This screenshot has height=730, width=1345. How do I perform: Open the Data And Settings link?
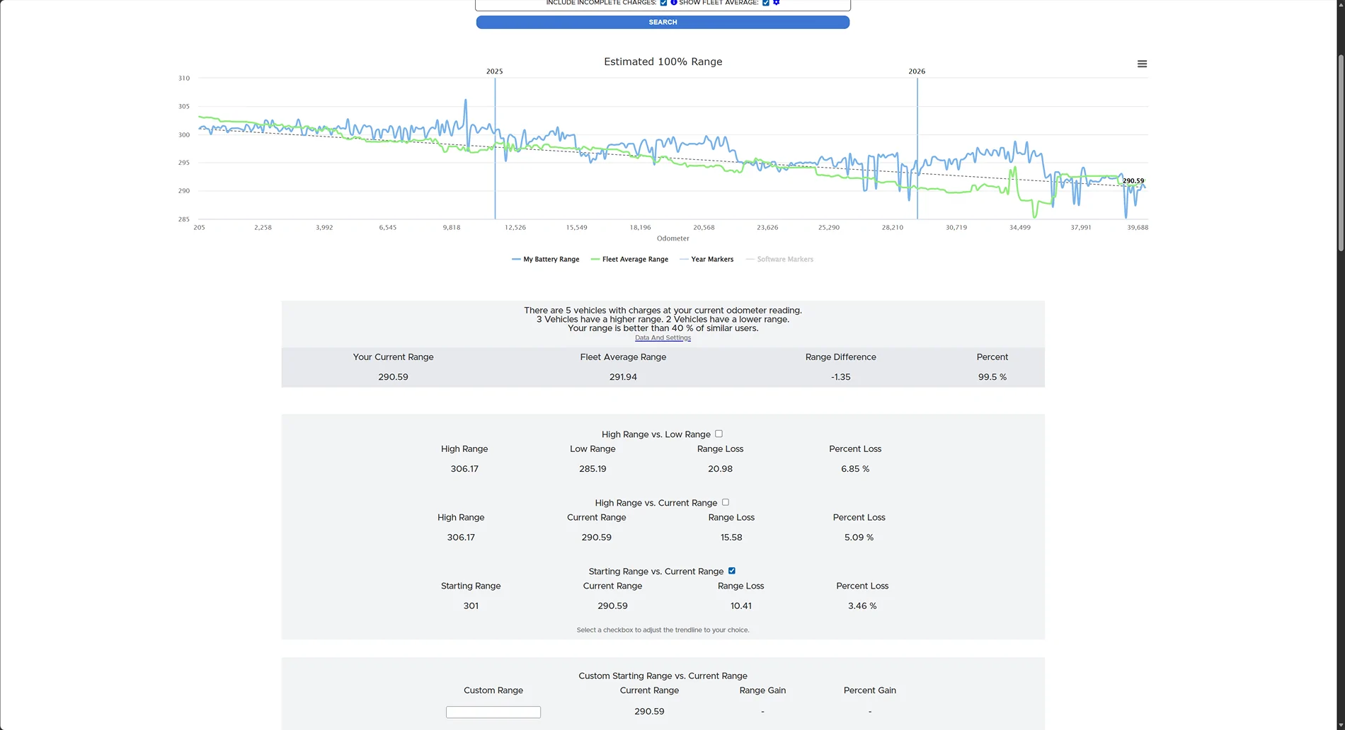[x=663, y=338]
